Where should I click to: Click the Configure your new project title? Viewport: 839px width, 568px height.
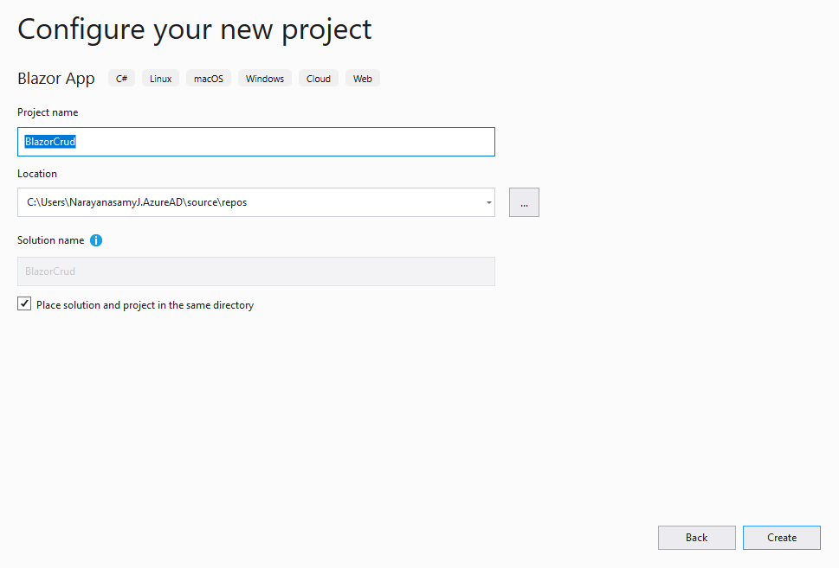pyautogui.click(x=195, y=29)
